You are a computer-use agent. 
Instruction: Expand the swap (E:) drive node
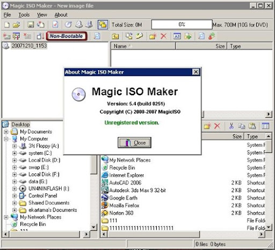point(15,168)
